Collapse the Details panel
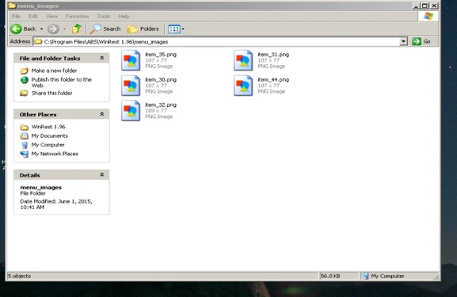The image size is (457, 297). click(101, 175)
